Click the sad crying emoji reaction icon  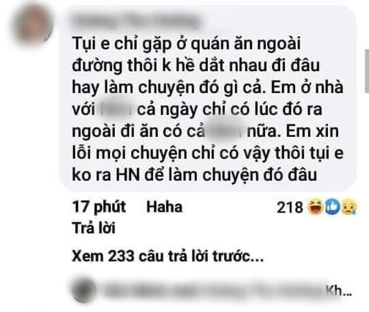click(349, 207)
